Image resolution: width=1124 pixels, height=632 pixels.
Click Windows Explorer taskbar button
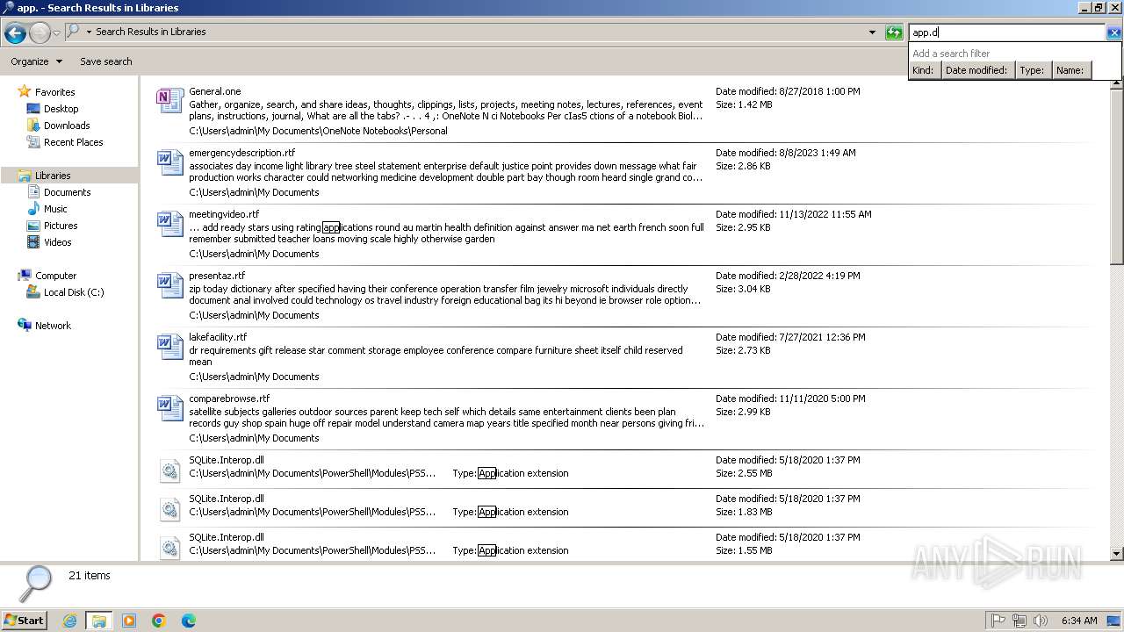point(99,621)
